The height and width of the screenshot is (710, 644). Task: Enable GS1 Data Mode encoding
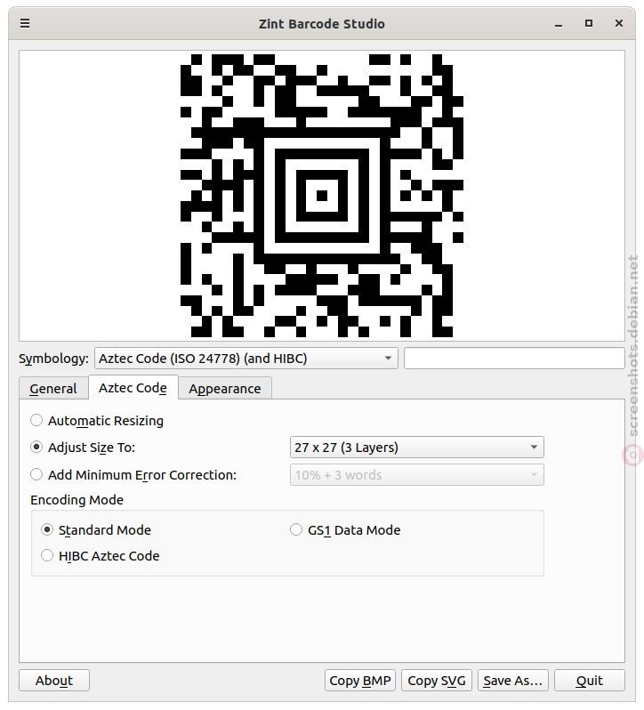(345, 529)
